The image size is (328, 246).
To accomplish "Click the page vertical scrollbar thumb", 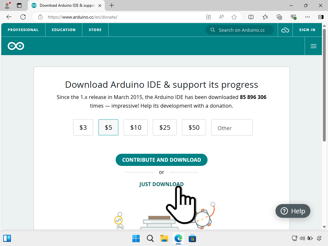I will pos(324,85).
